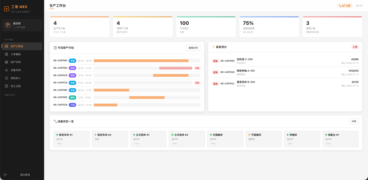Click the 冲突 badge on the 14:00 - 17:00 row

click(x=197, y=68)
